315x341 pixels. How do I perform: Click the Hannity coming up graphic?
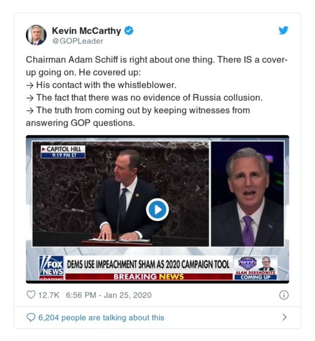(x=255, y=268)
